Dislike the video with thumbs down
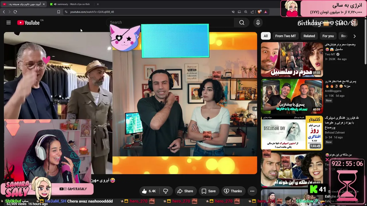Viewport: 367px width, 206px height. [165, 191]
